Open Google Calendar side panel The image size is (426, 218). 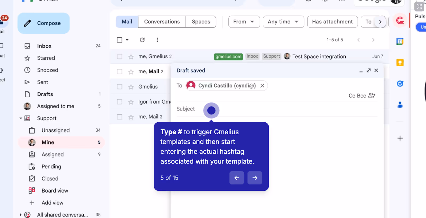coord(400,41)
